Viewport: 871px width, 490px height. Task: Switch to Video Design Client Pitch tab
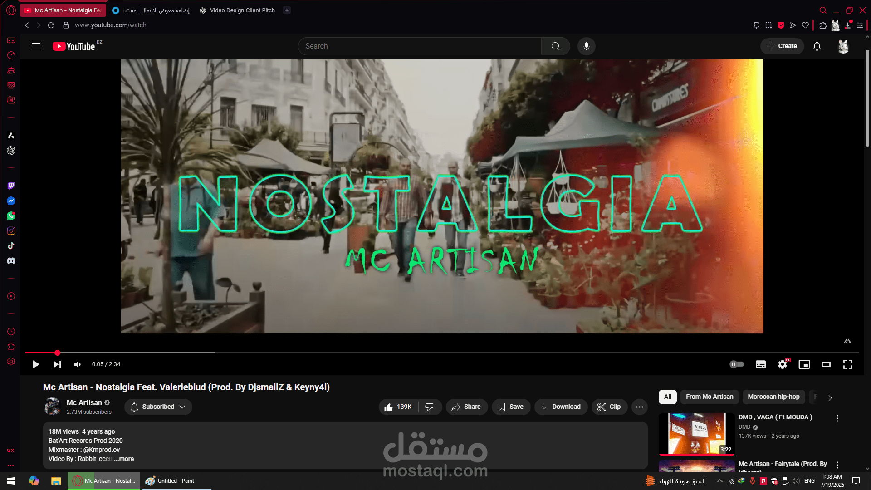(238, 10)
